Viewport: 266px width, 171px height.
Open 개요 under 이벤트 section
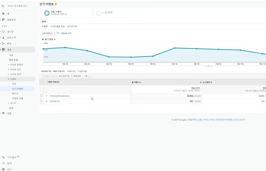pos(14,84)
